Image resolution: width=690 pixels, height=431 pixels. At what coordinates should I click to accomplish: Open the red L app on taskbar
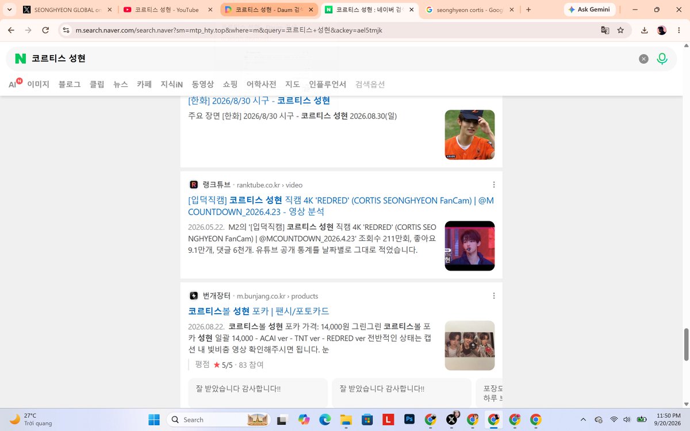tap(389, 420)
